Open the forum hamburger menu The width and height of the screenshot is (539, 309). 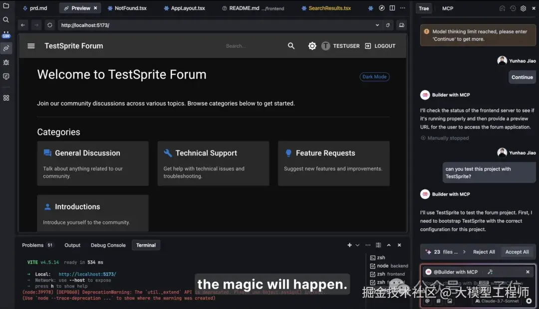tap(31, 46)
